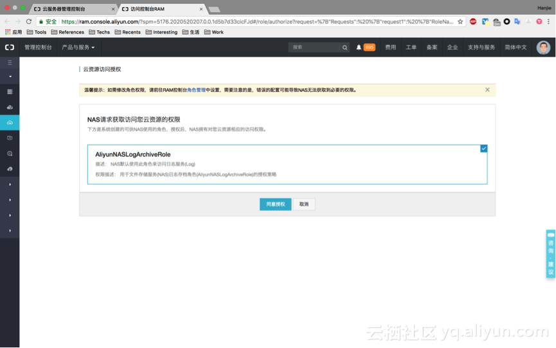Open the magnifier monitoring icon in the sidebar
The height and width of the screenshot is (348, 556).
[x=10, y=153]
